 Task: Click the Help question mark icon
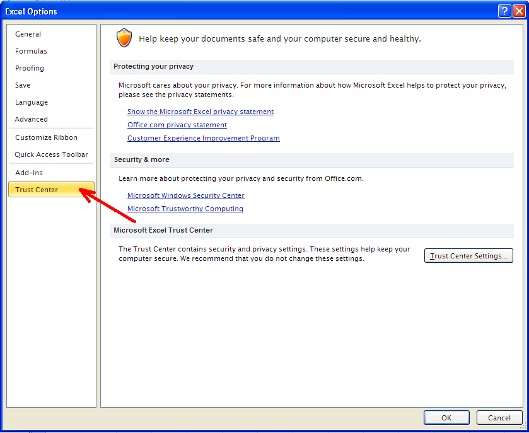(x=504, y=11)
